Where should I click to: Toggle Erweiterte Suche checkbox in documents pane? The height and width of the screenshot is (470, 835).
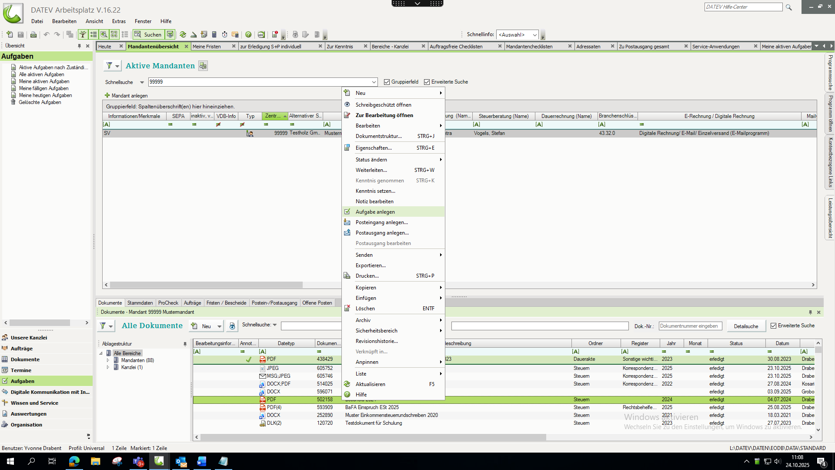[x=773, y=326]
